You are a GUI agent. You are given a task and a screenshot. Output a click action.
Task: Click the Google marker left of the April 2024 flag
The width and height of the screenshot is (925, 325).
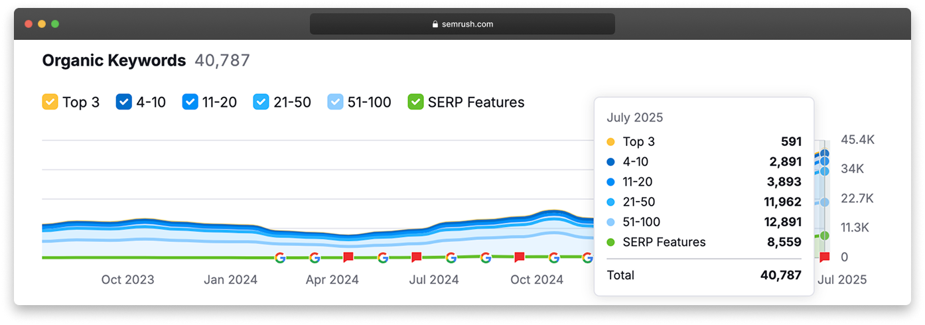click(315, 257)
